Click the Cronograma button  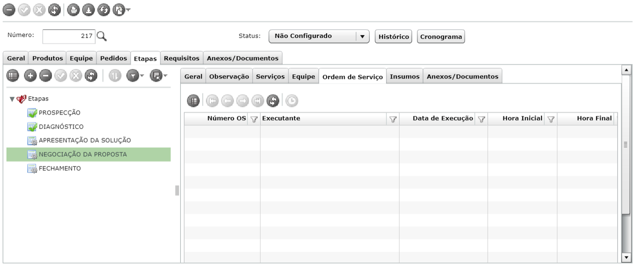(441, 36)
